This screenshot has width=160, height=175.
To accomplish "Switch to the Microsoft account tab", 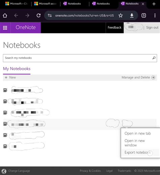I will pyautogui.click(x=46, y=4).
